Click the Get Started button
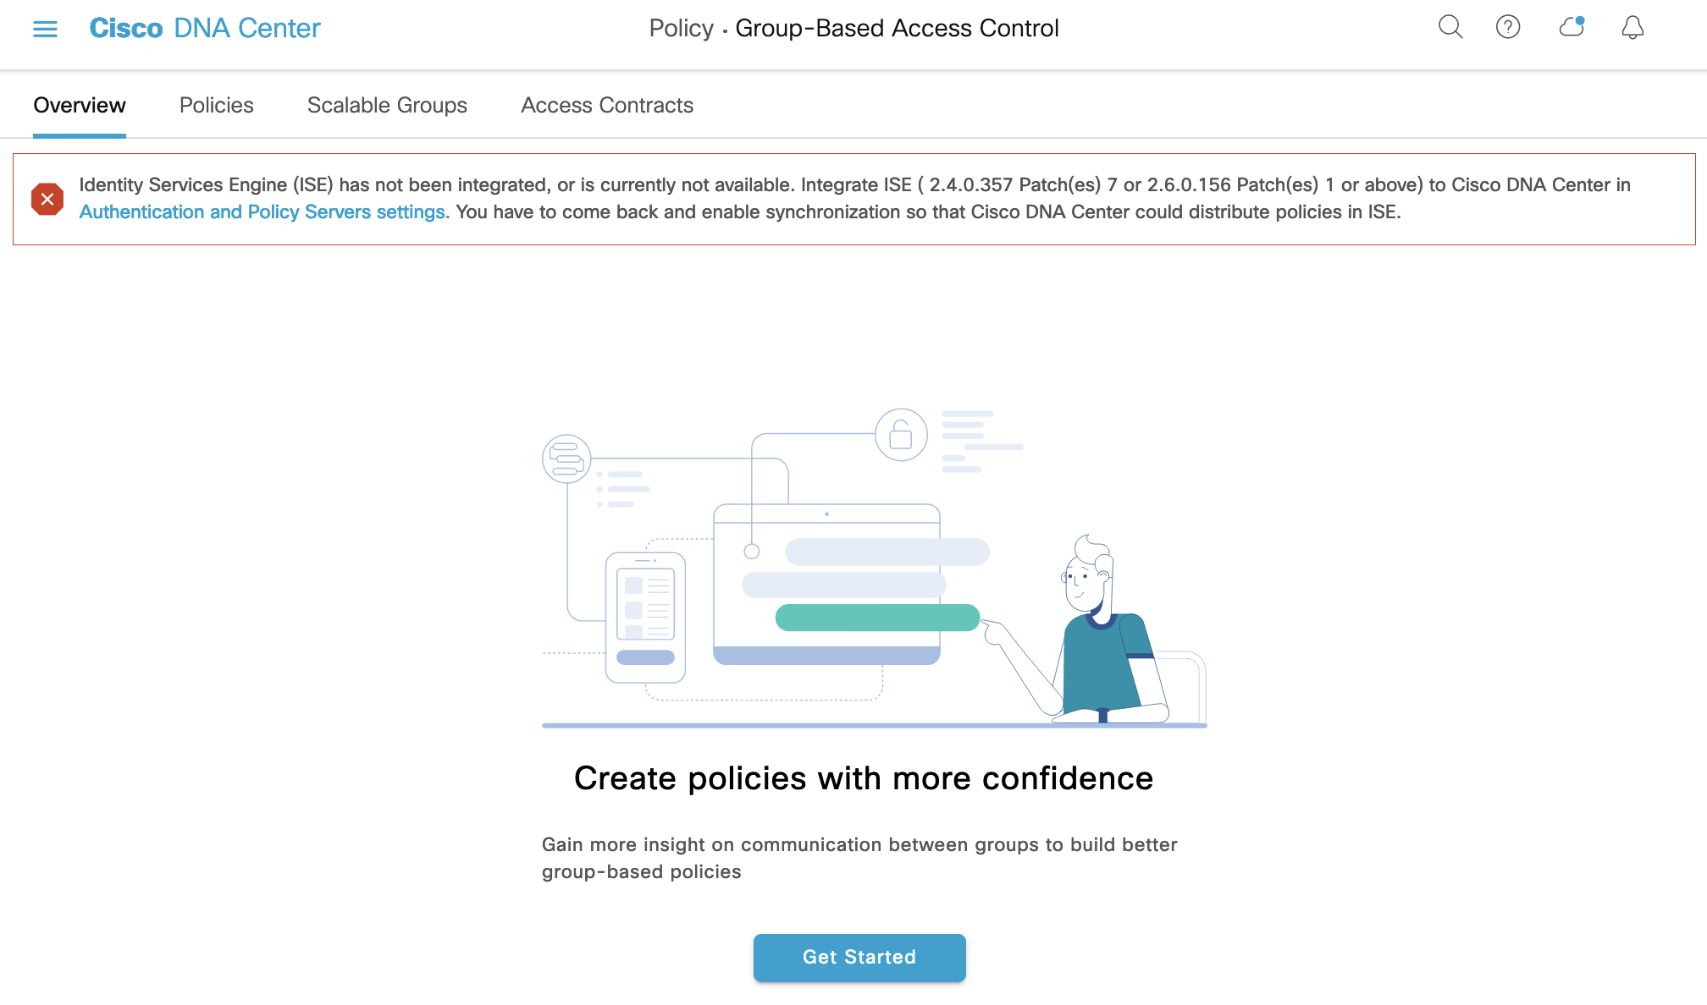 pyautogui.click(x=859, y=958)
